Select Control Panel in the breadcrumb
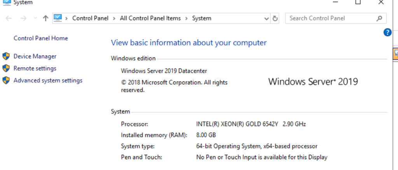 pos(90,18)
